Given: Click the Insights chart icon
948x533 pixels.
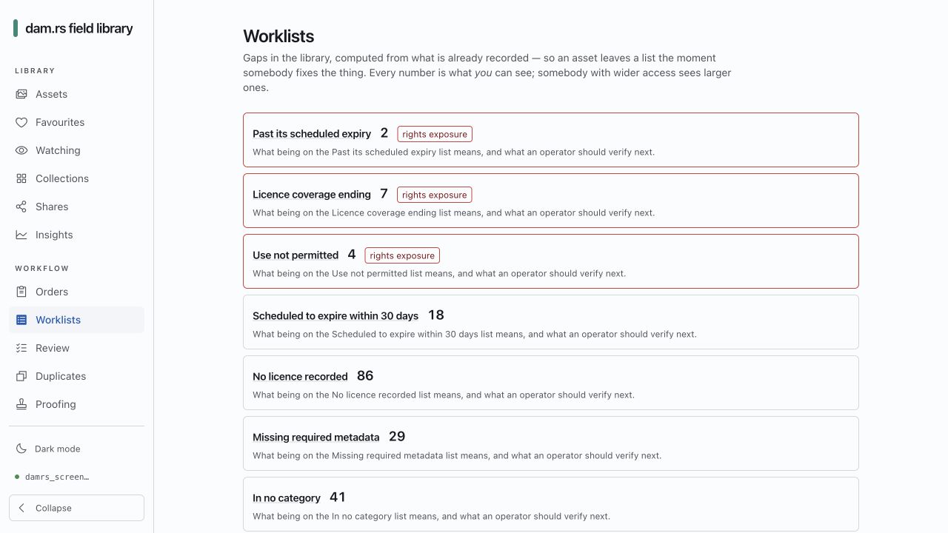Looking at the screenshot, I should pos(21,235).
